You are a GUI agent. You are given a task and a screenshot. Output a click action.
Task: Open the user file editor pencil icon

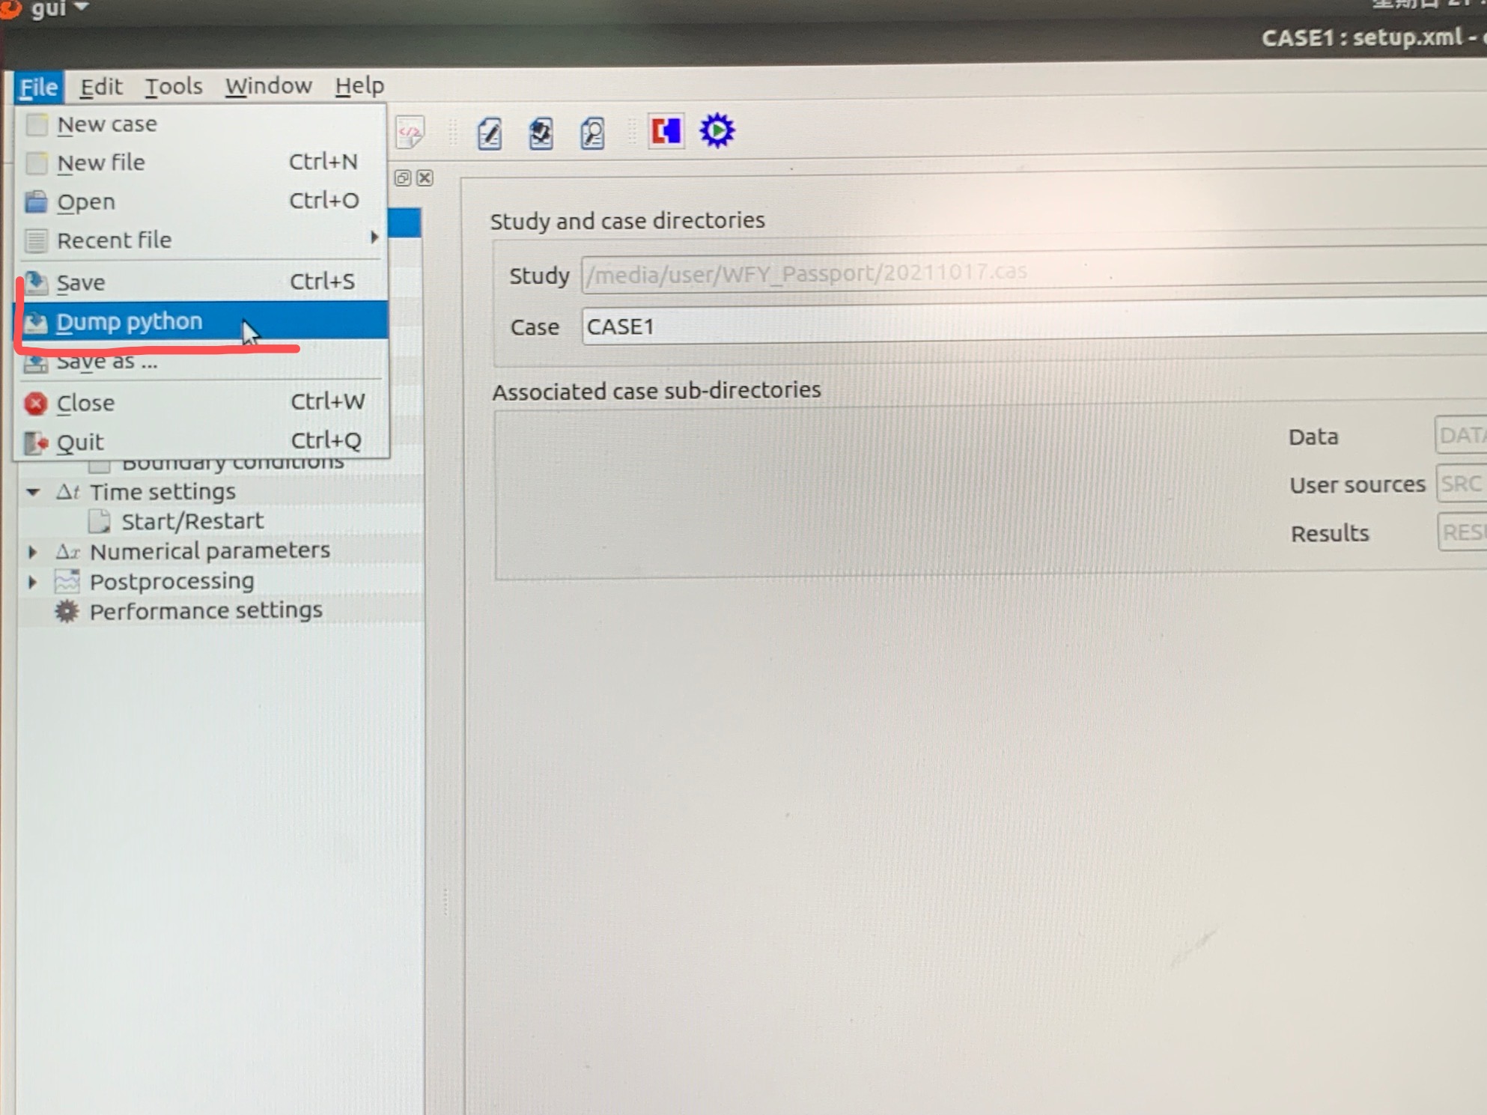(x=490, y=134)
